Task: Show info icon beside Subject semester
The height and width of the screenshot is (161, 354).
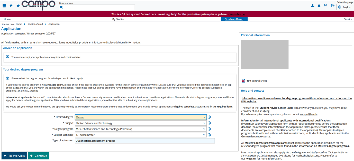Action: [x=209, y=135]
